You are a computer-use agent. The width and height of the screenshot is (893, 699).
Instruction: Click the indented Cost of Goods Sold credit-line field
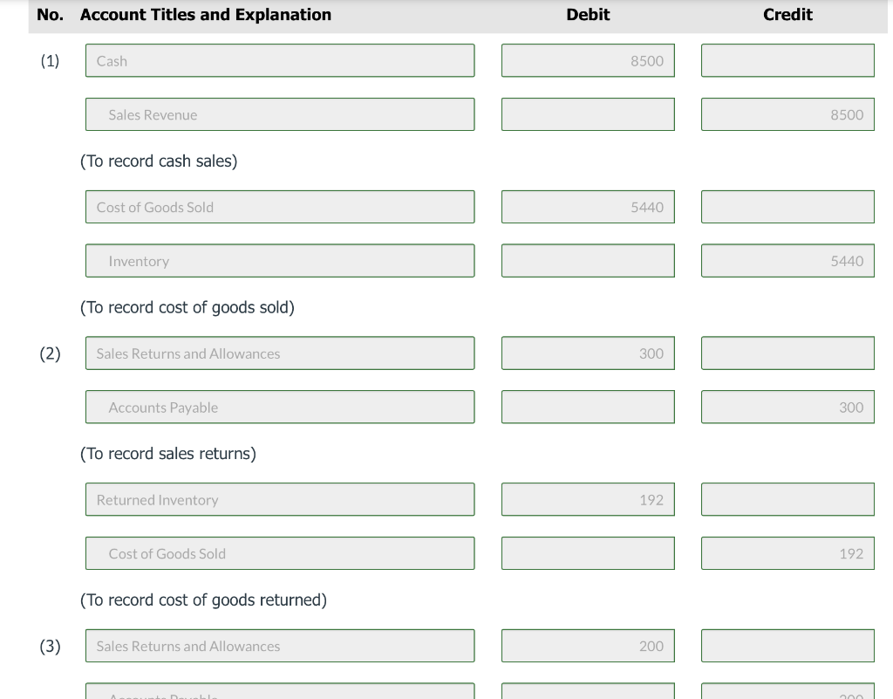click(280, 553)
